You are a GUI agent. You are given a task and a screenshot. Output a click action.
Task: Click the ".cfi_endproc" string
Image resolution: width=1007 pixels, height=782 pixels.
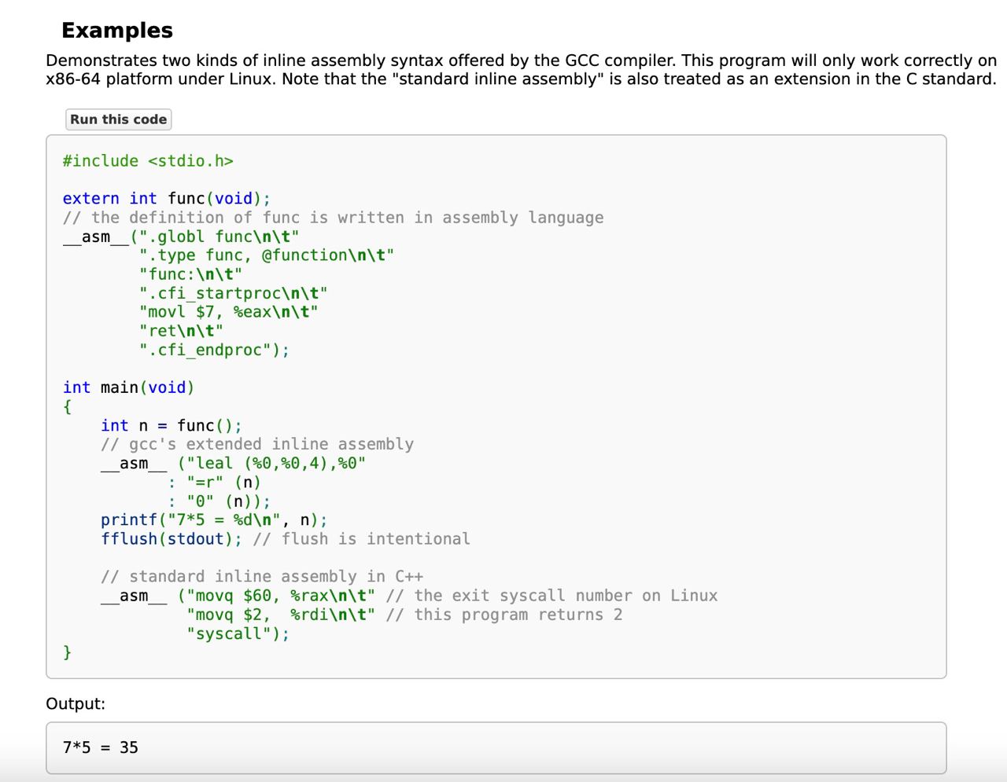click(x=209, y=350)
